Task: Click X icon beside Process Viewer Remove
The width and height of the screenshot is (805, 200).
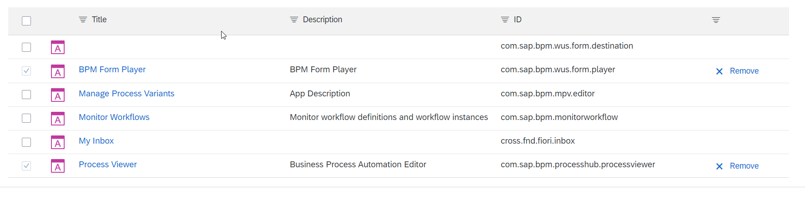Action: (719, 166)
